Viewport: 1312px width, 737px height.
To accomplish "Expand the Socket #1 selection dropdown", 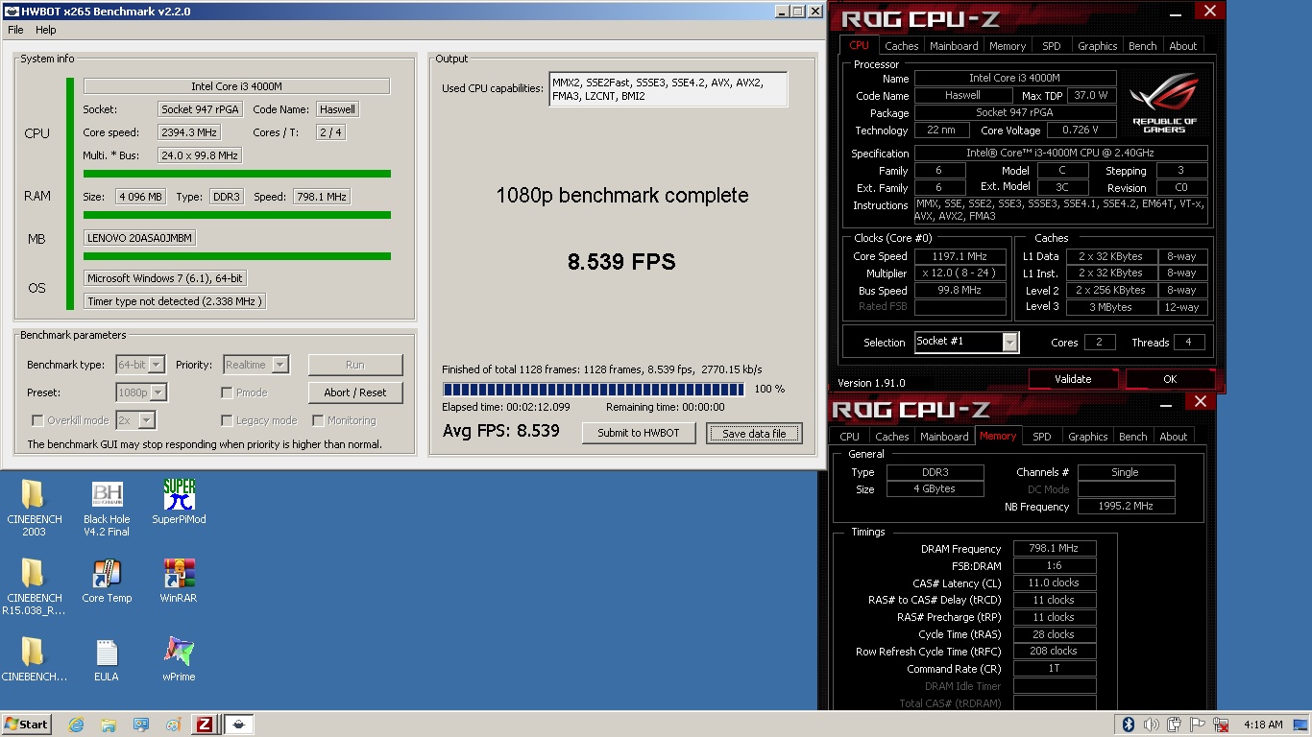I will [x=1009, y=342].
